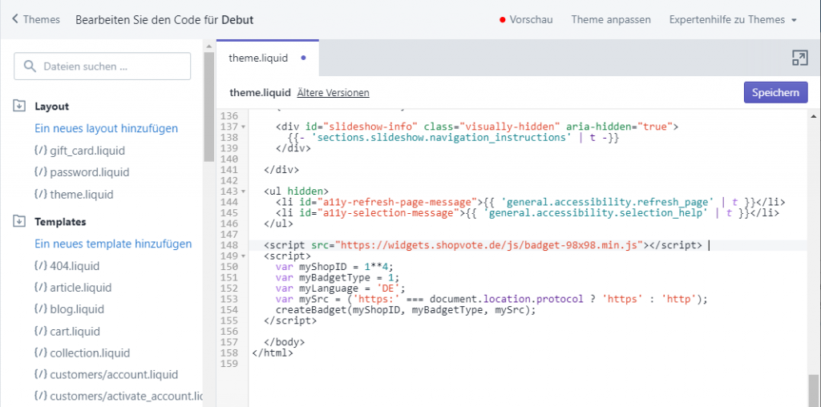Collapse the Templates folder icon
The width and height of the screenshot is (821, 407).
[x=19, y=221]
